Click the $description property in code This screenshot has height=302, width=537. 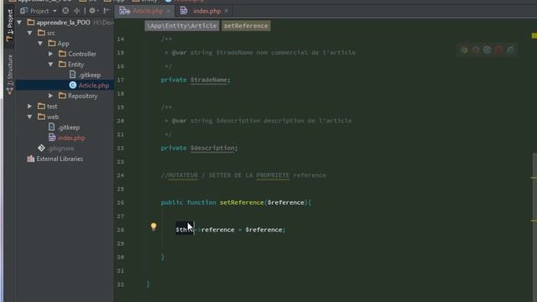coord(212,148)
